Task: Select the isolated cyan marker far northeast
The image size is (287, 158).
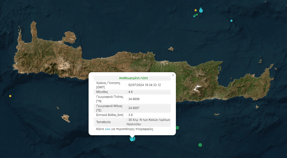Action: coord(231,21)
